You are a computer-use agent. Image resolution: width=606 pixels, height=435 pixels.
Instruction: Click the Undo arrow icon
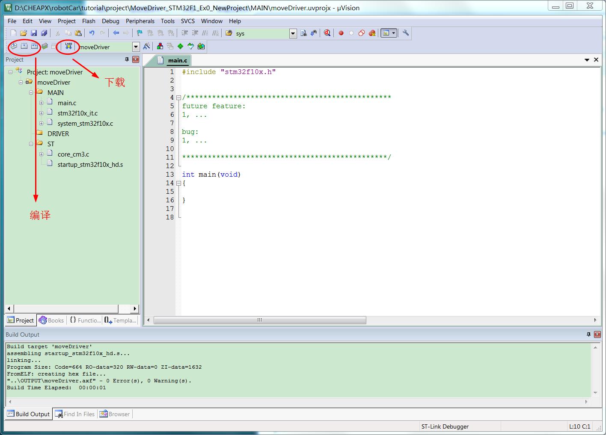(x=92, y=33)
